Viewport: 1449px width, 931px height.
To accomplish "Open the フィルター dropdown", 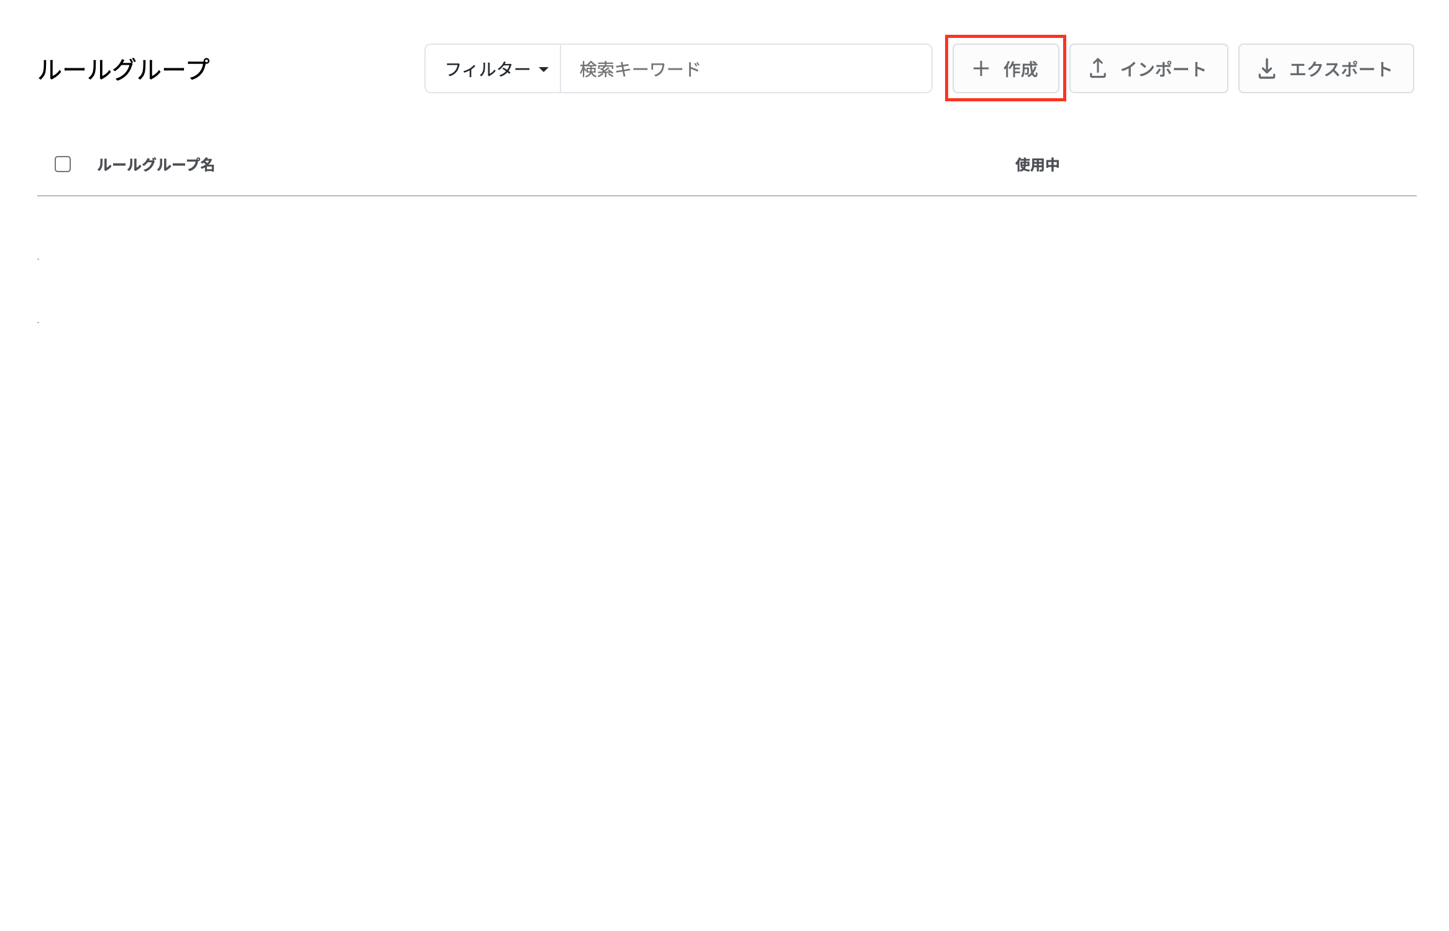I will tap(493, 69).
